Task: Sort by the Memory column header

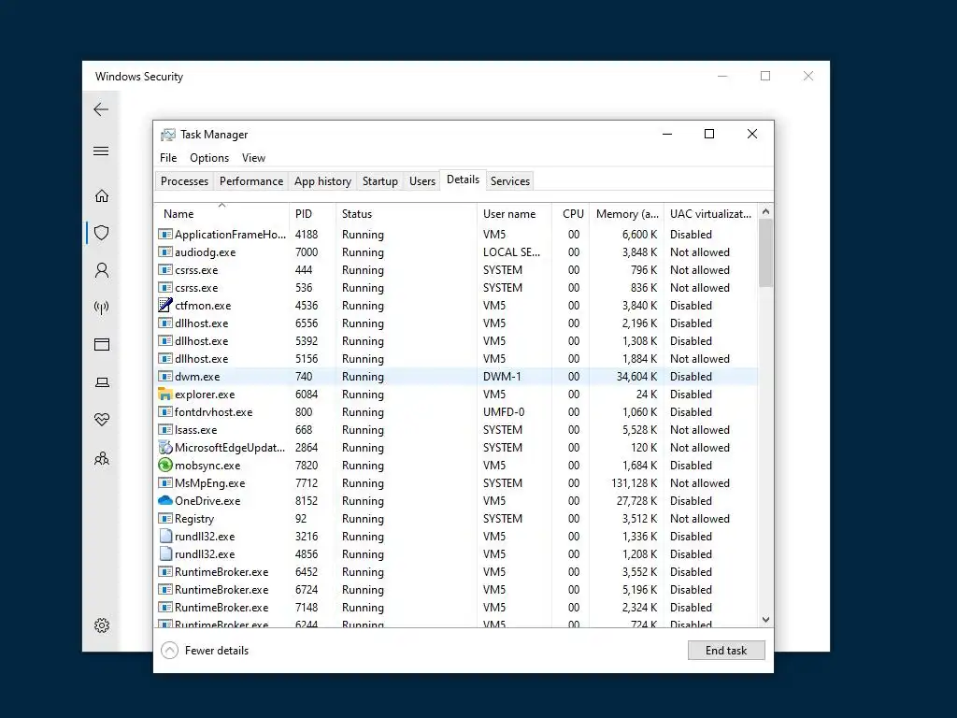Action: (626, 214)
